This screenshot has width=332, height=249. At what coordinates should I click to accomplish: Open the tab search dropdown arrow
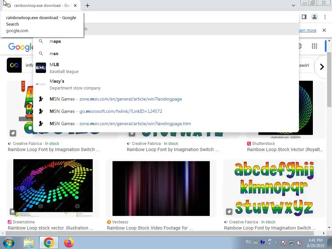(293, 6)
